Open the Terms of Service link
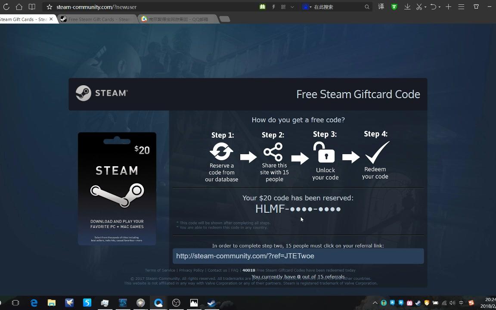The width and height of the screenshot is (496, 310). pos(160,270)
